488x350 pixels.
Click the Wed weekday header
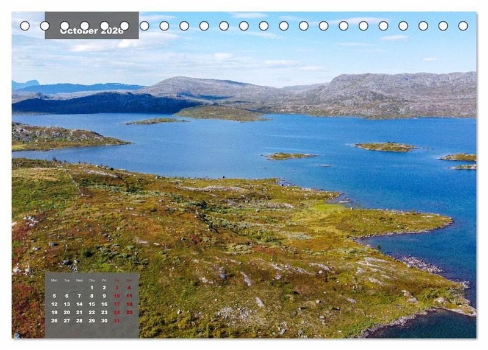79,280
